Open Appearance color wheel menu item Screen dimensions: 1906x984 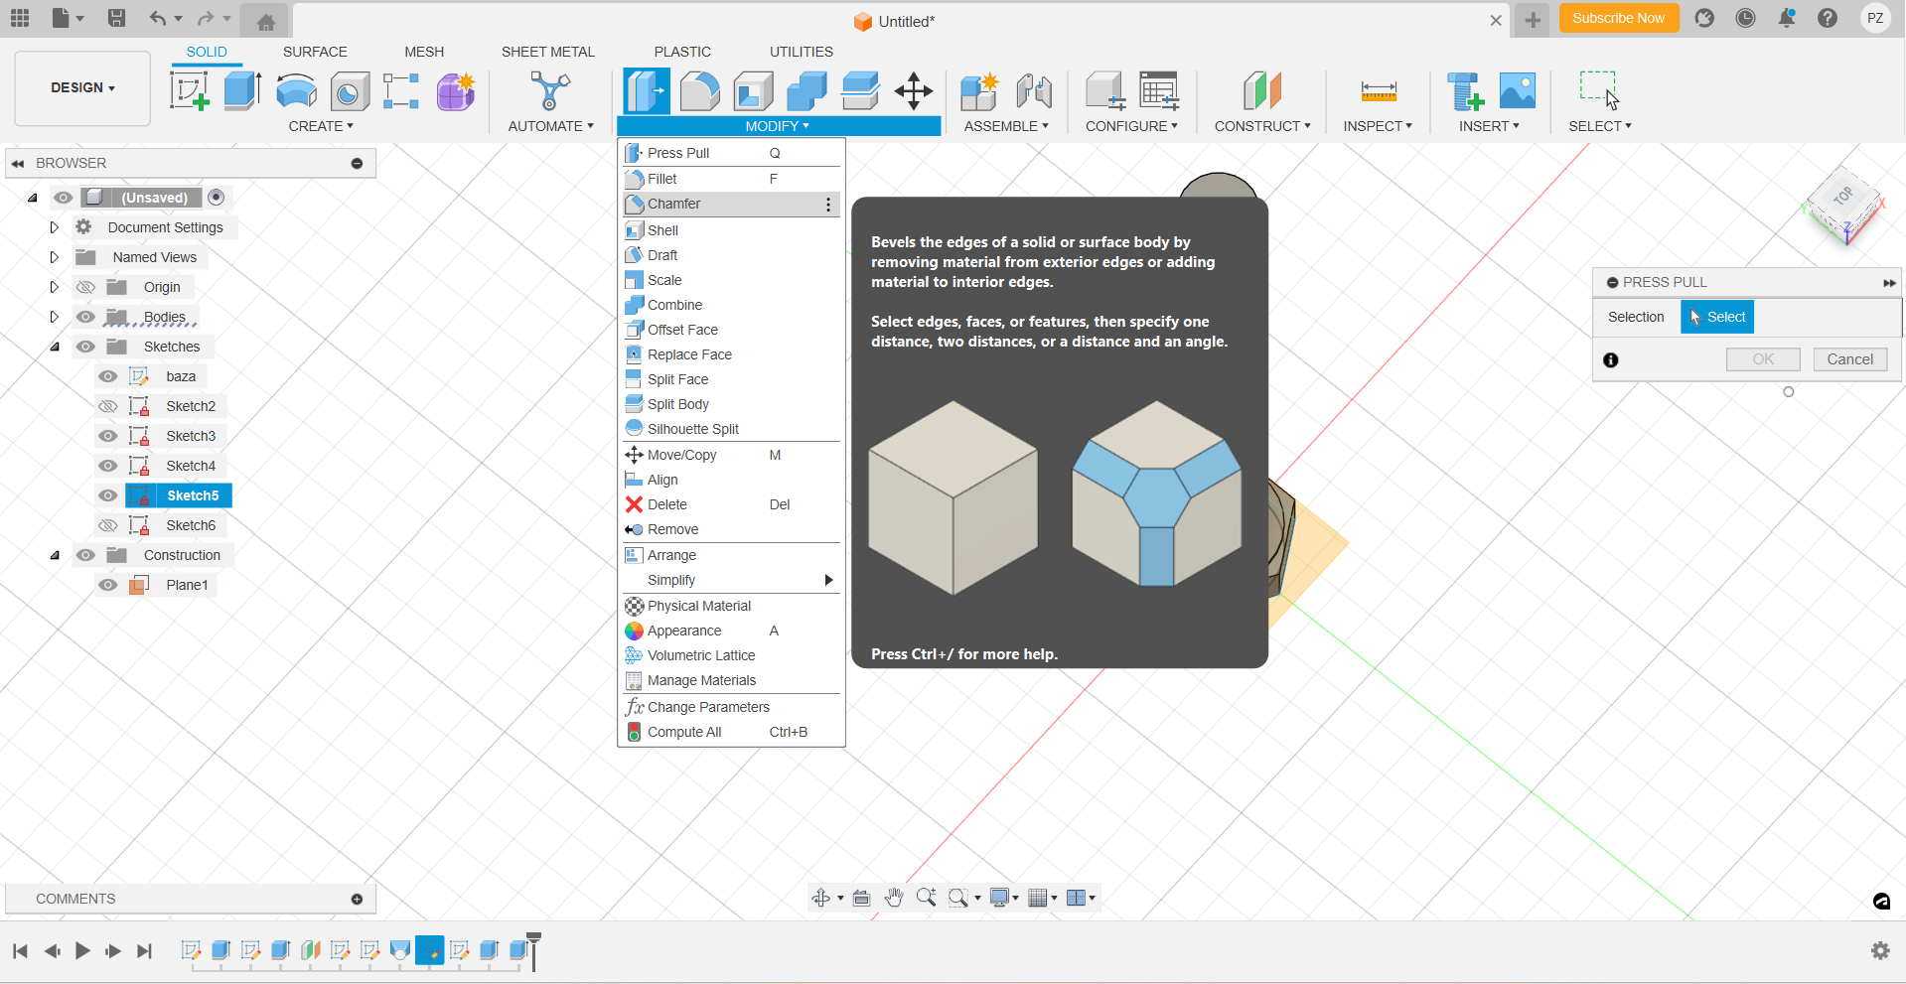(x=684, y=631)
